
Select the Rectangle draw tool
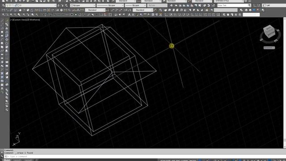(2, 36)
